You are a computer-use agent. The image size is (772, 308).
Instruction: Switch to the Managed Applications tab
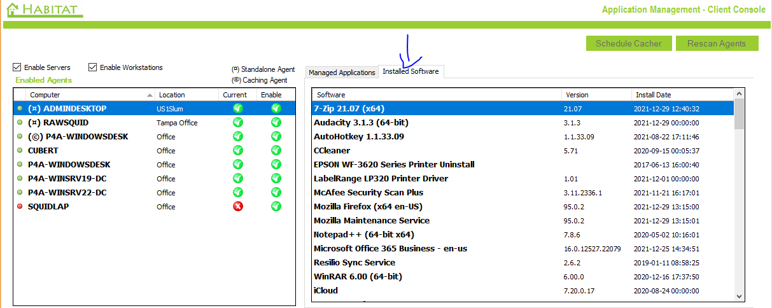click(x=342, y=73)
